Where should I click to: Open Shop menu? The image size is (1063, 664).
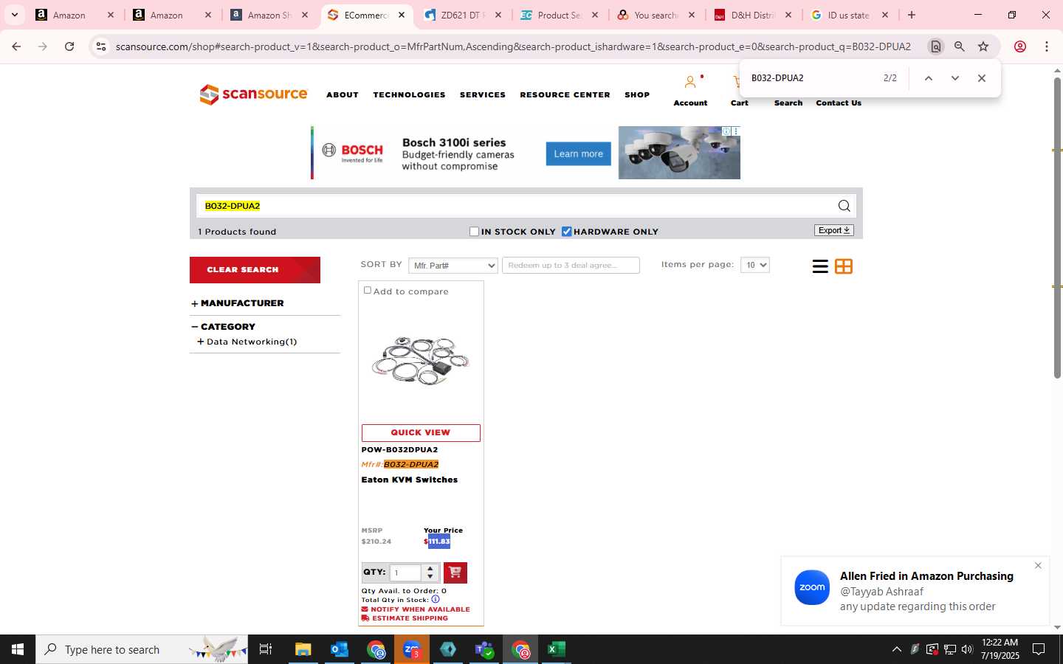tap(637, 95)
